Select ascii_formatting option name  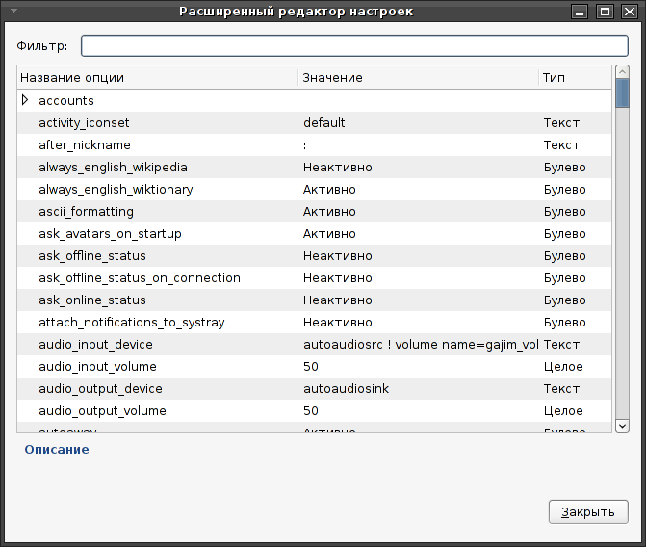(86, 212)
